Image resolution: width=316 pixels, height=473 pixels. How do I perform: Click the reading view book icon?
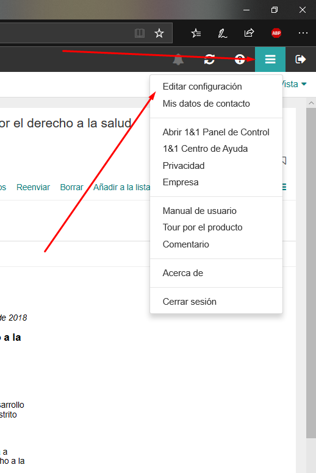pos(140,33)
